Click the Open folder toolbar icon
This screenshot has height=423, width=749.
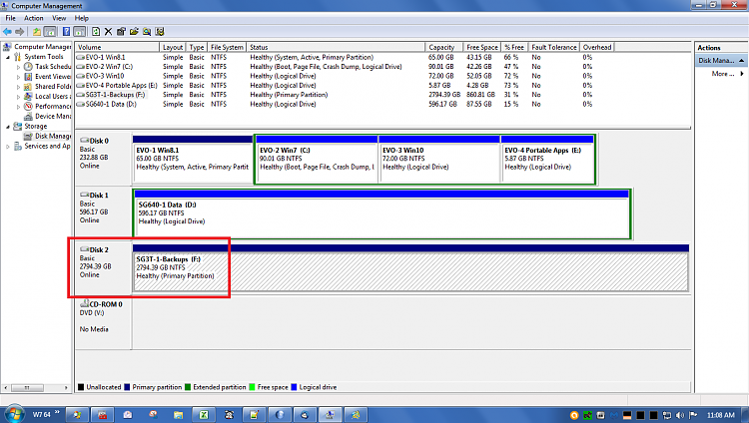pyautogui.click(x=134, y=32)
